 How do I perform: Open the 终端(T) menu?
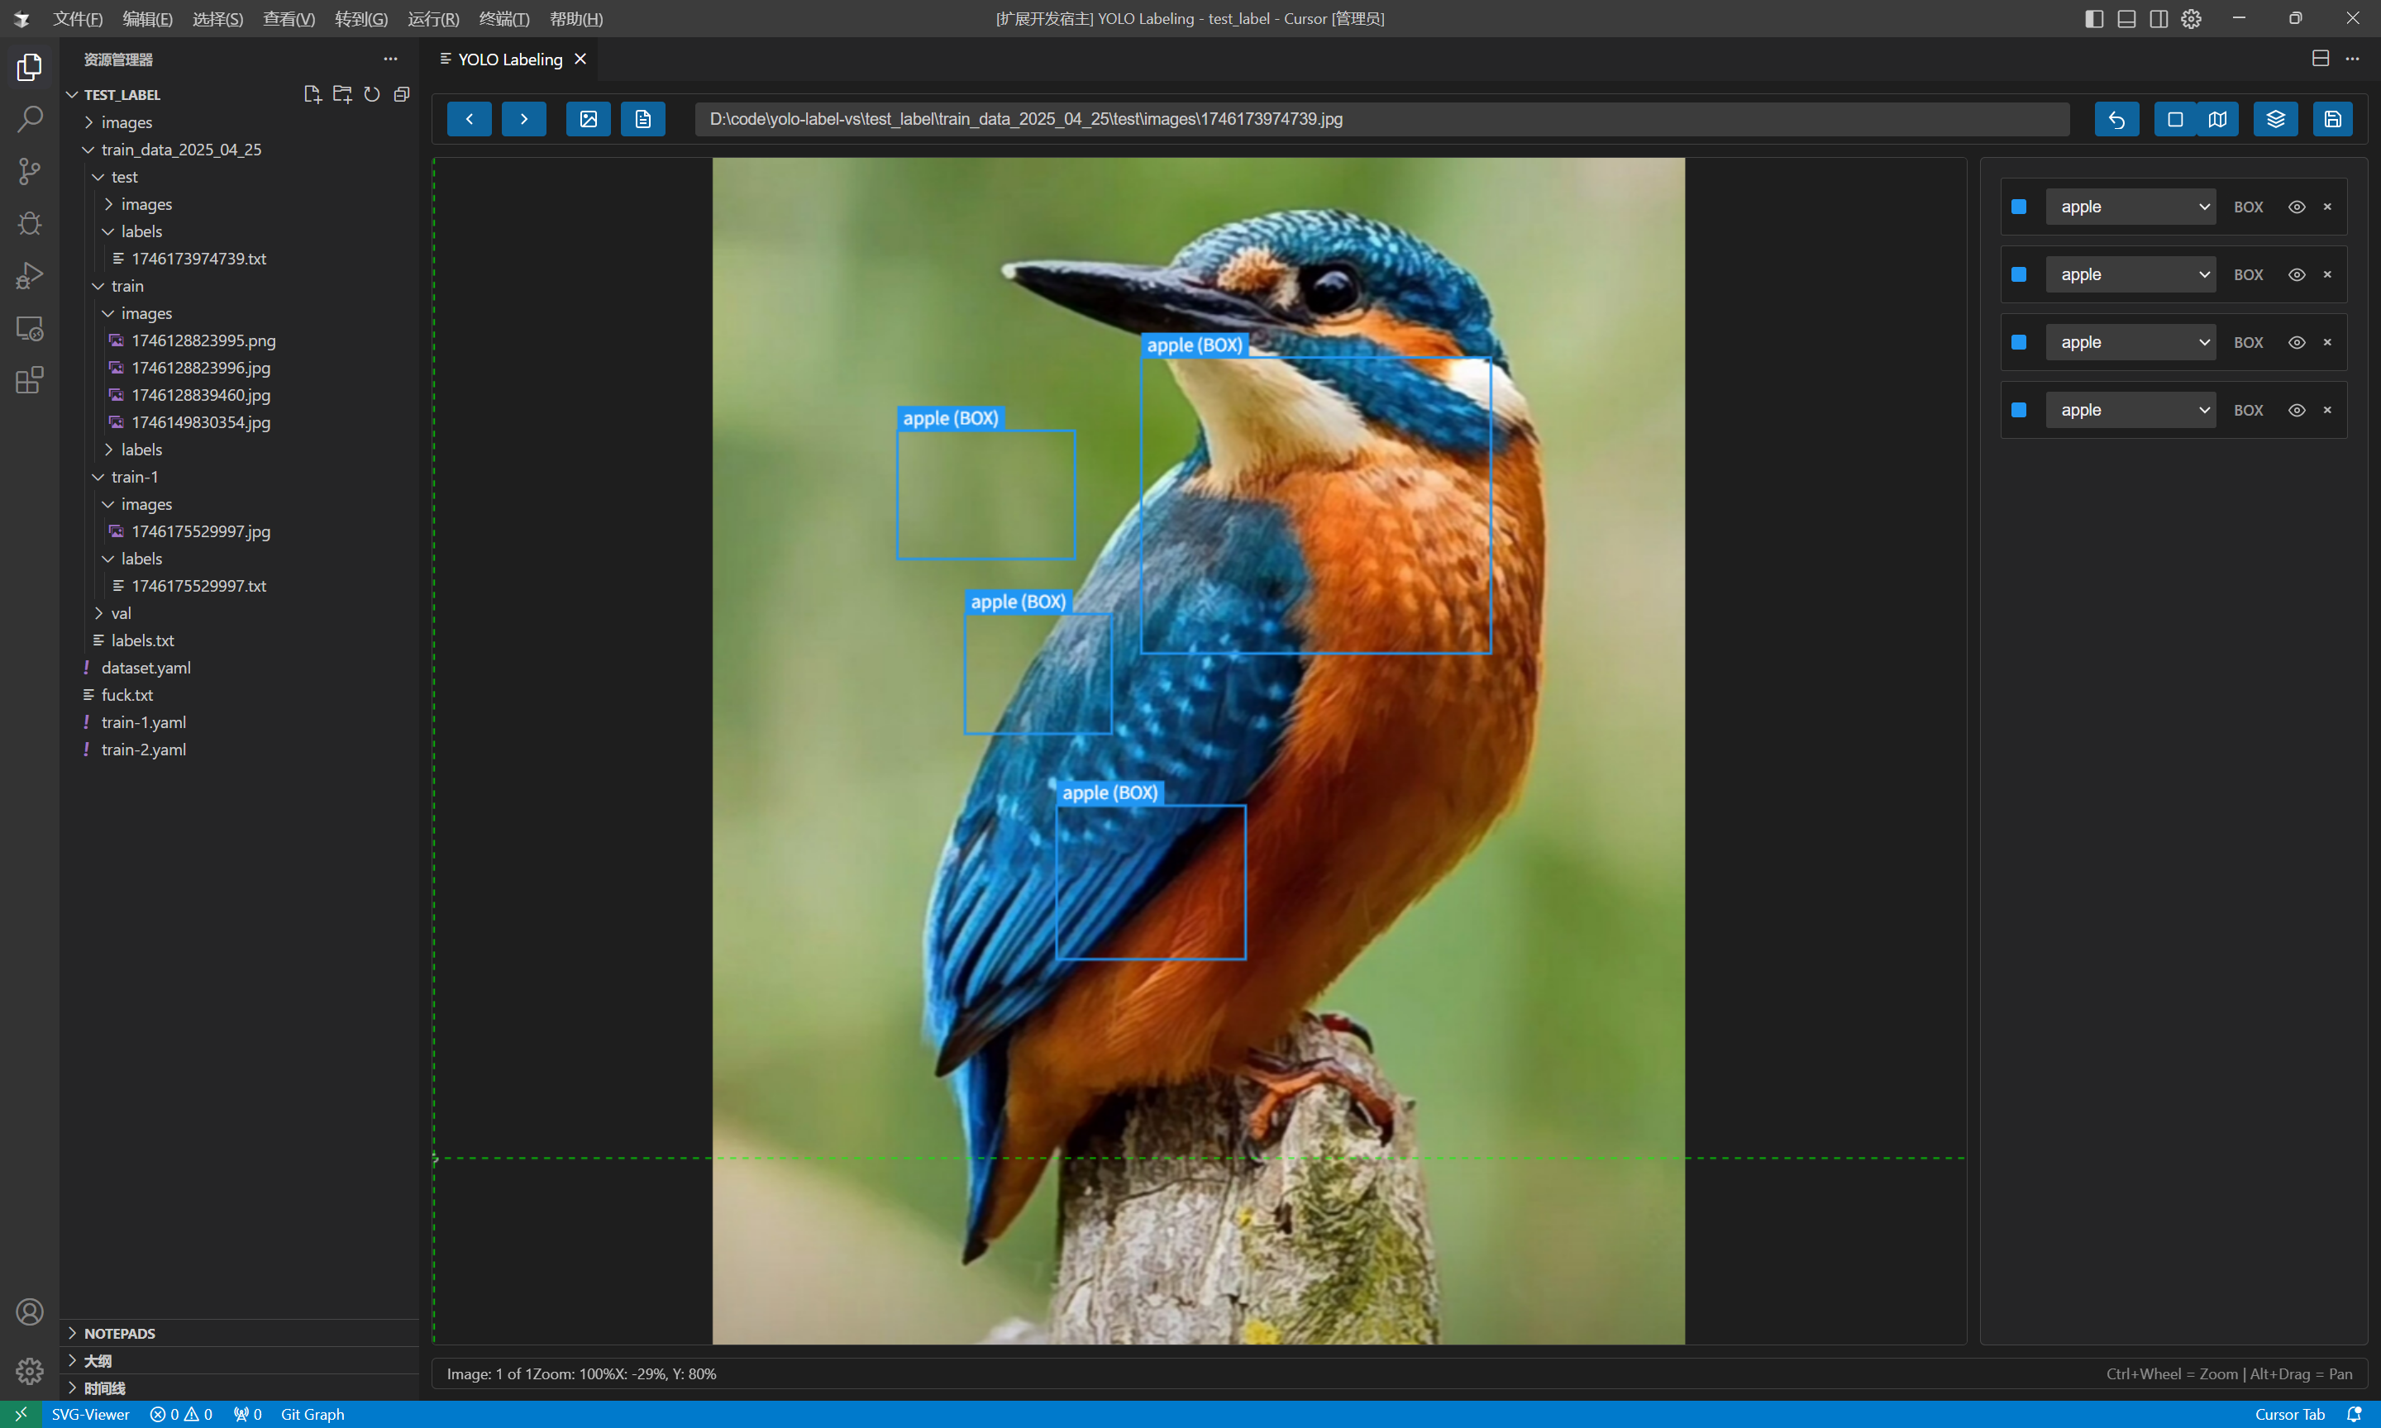tap(503, 18)
